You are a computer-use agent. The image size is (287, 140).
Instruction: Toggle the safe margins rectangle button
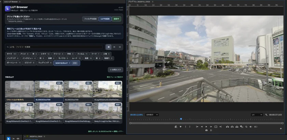point(216,127)
